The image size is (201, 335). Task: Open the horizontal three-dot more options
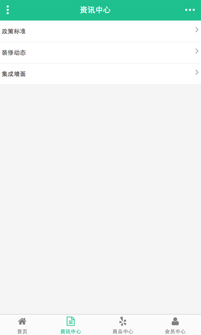pos(190,10)
